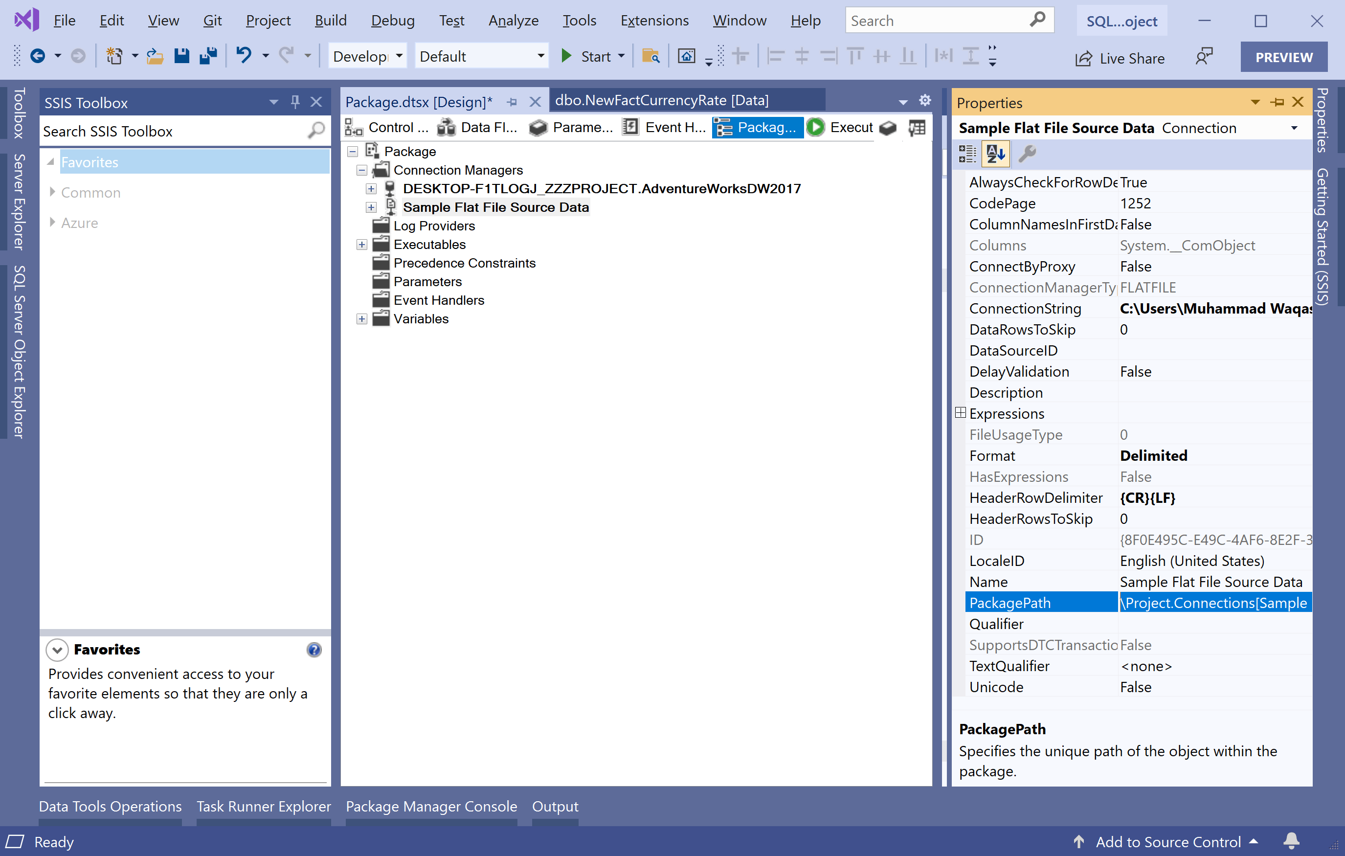Click the Alphabetical sort icon in Properties
The image size is (1345, 856).
[995, 154]
